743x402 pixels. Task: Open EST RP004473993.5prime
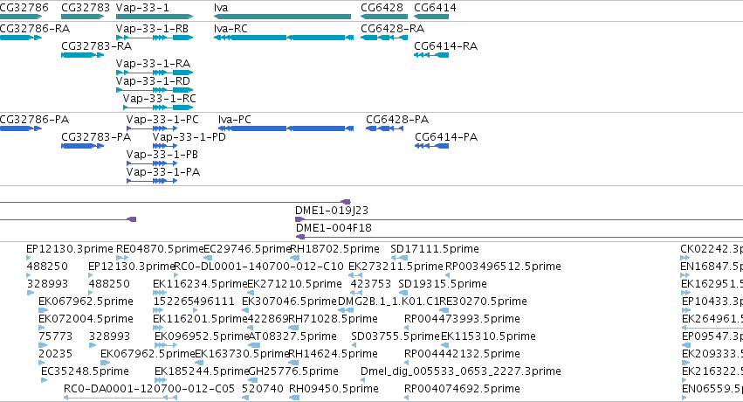pyautogui.click(x=462, y=319)
